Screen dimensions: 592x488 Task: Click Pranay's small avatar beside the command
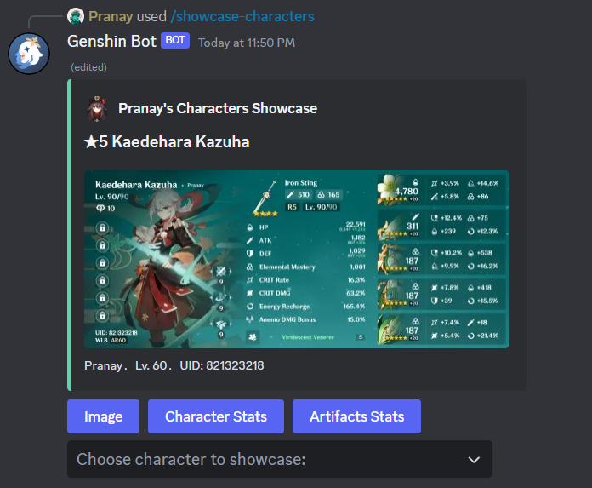pos(76,16)
